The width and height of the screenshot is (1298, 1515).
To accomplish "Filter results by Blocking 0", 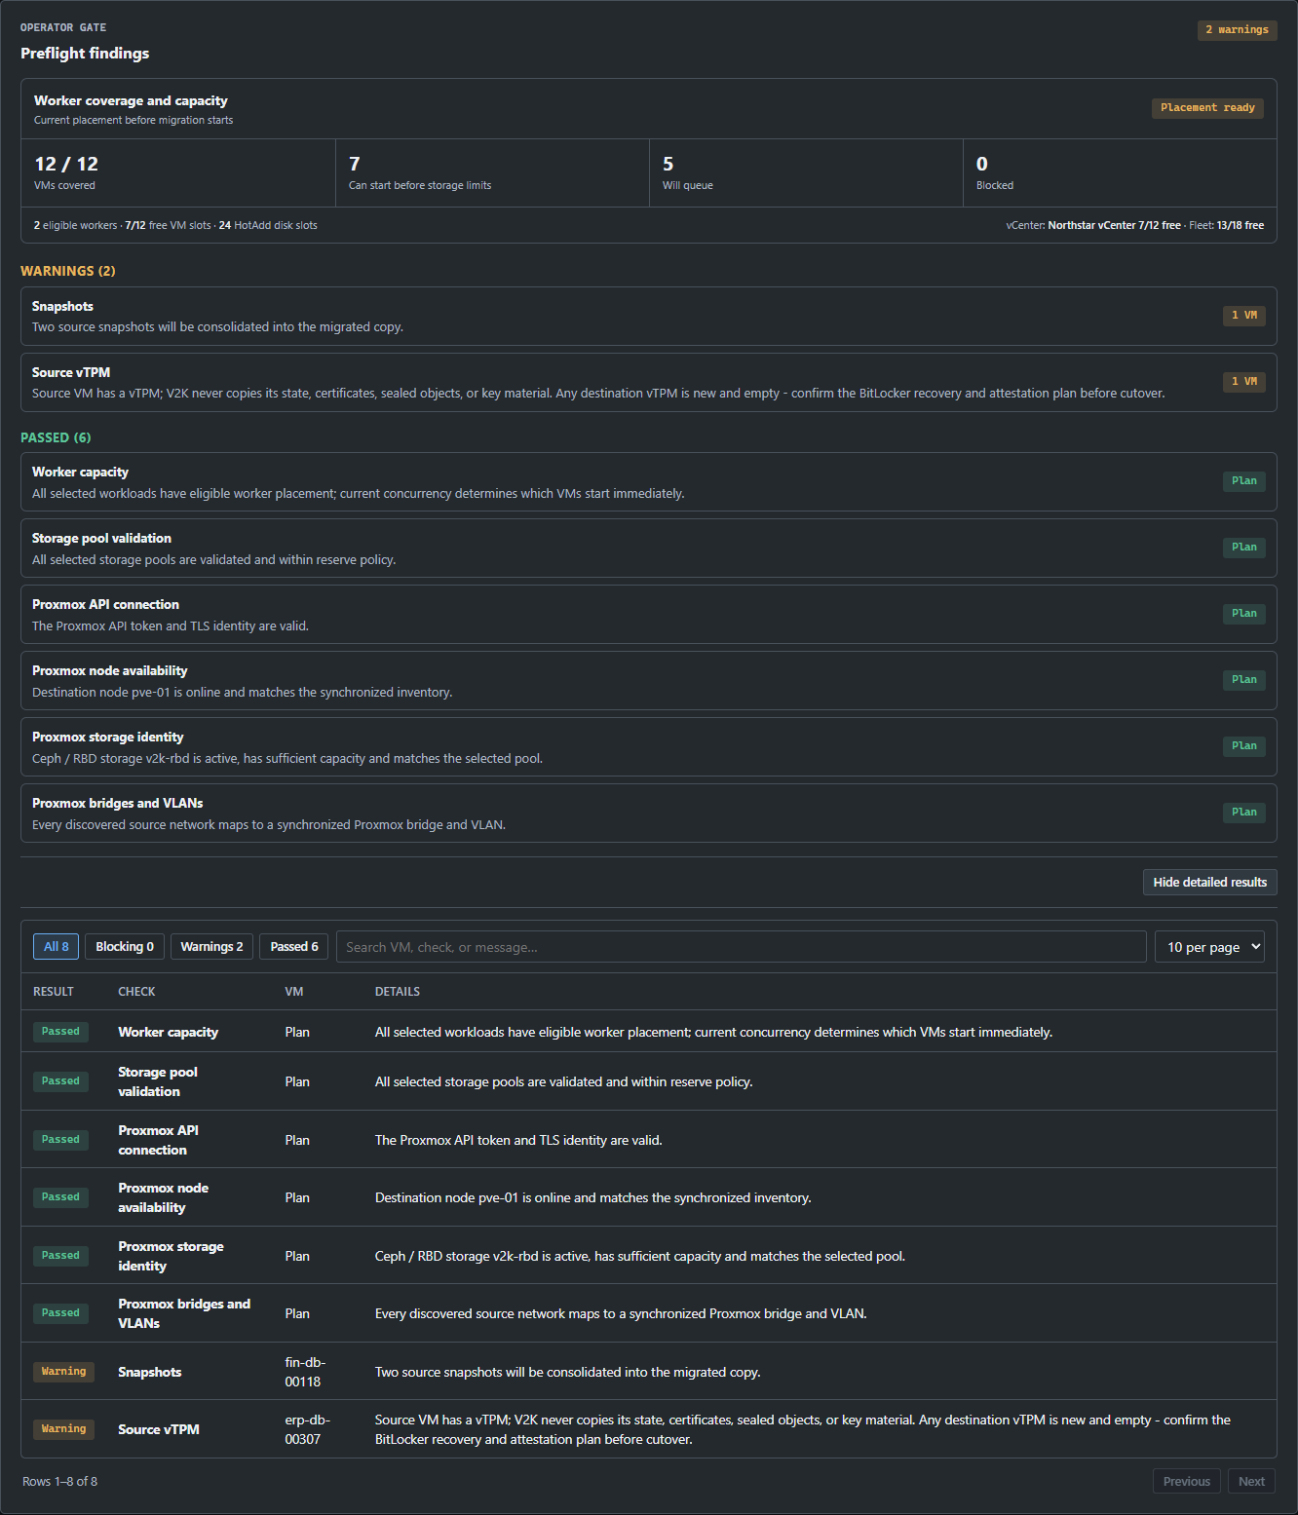I will [125, 946].
